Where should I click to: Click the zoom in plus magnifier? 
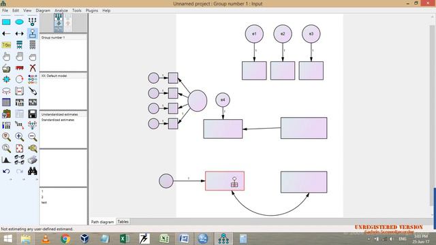[x=19, y=137]
